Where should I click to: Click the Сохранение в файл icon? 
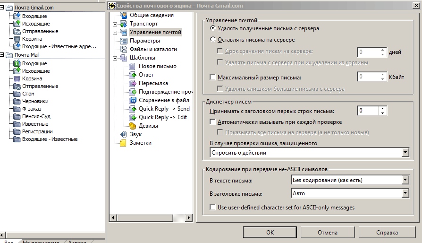tap(132, 100)
